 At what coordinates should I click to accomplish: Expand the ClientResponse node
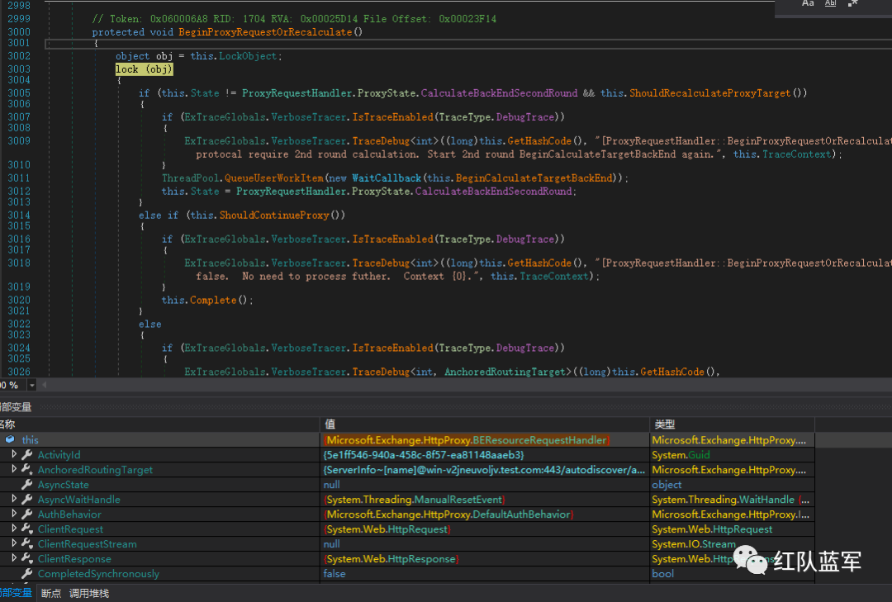(14, 557)
